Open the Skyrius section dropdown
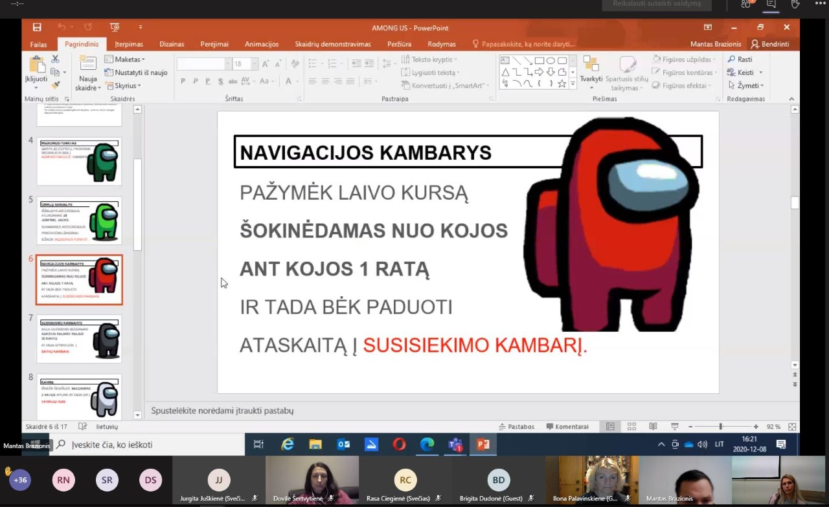This screenshot has width=829, height=507. click(x=123, y=85)
